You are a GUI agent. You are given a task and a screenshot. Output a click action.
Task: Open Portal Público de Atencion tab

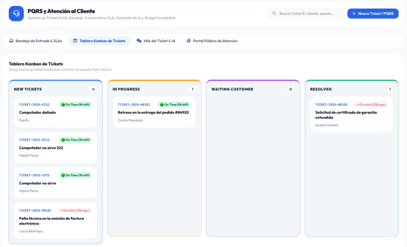[x=212, y=41]
